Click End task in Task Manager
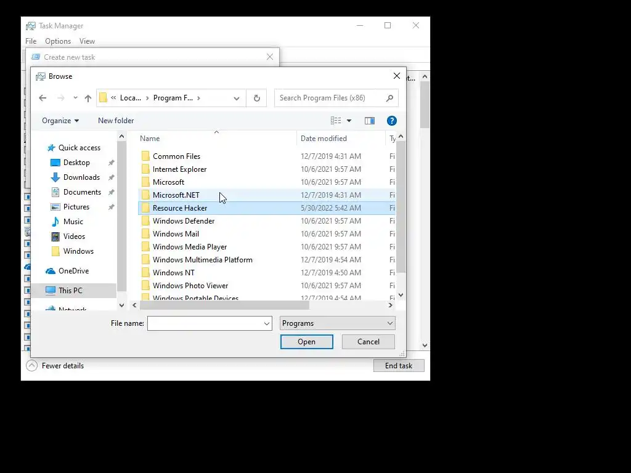The image size is (631, 473). click(x=399, y=366)
